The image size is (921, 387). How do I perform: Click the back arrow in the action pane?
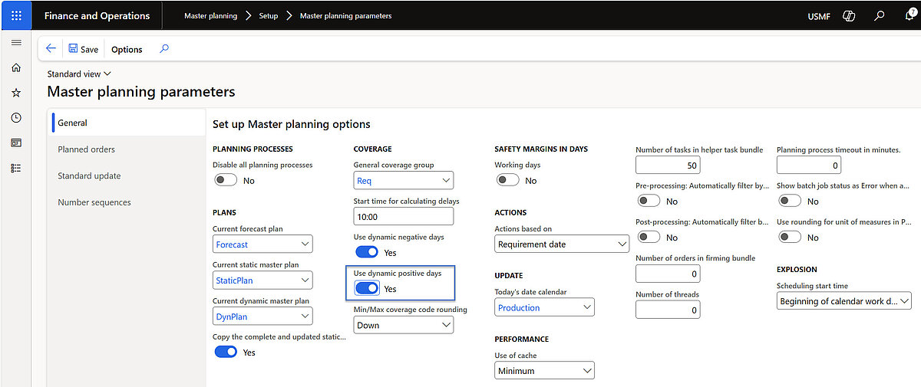[51, 48]
